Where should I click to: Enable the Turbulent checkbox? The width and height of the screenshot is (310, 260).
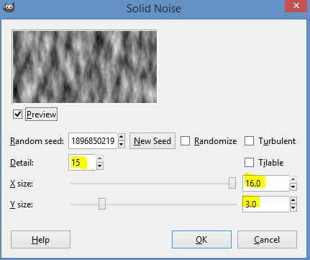point(249,141)
